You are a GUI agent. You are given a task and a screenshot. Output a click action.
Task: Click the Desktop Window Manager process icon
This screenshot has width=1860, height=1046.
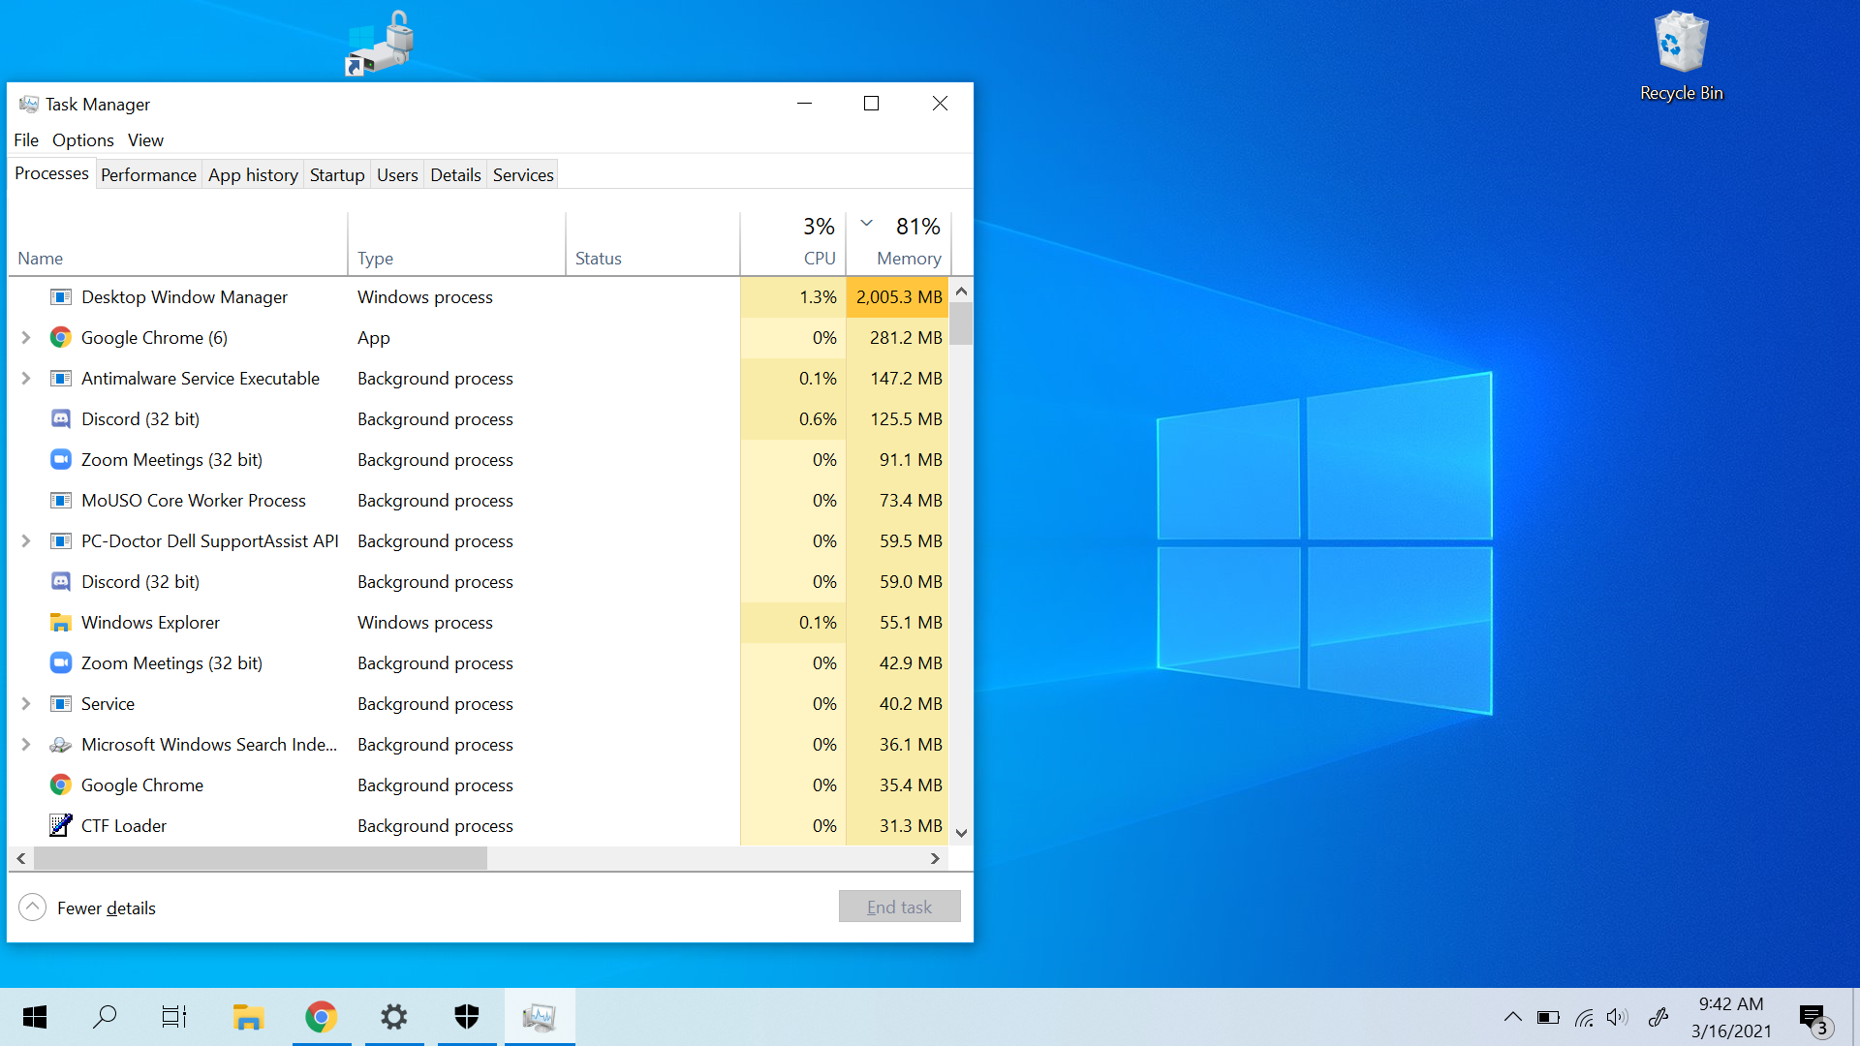pyautogui.click(x=61, y=297)
